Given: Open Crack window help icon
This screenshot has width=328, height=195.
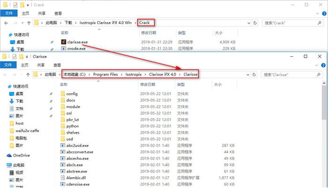Looking at the screenshot, I should coord(324,14).
